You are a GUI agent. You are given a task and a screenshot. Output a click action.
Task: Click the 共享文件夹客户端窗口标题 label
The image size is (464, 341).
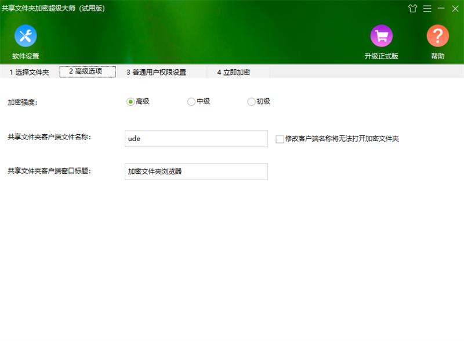[x=49, y=171]
